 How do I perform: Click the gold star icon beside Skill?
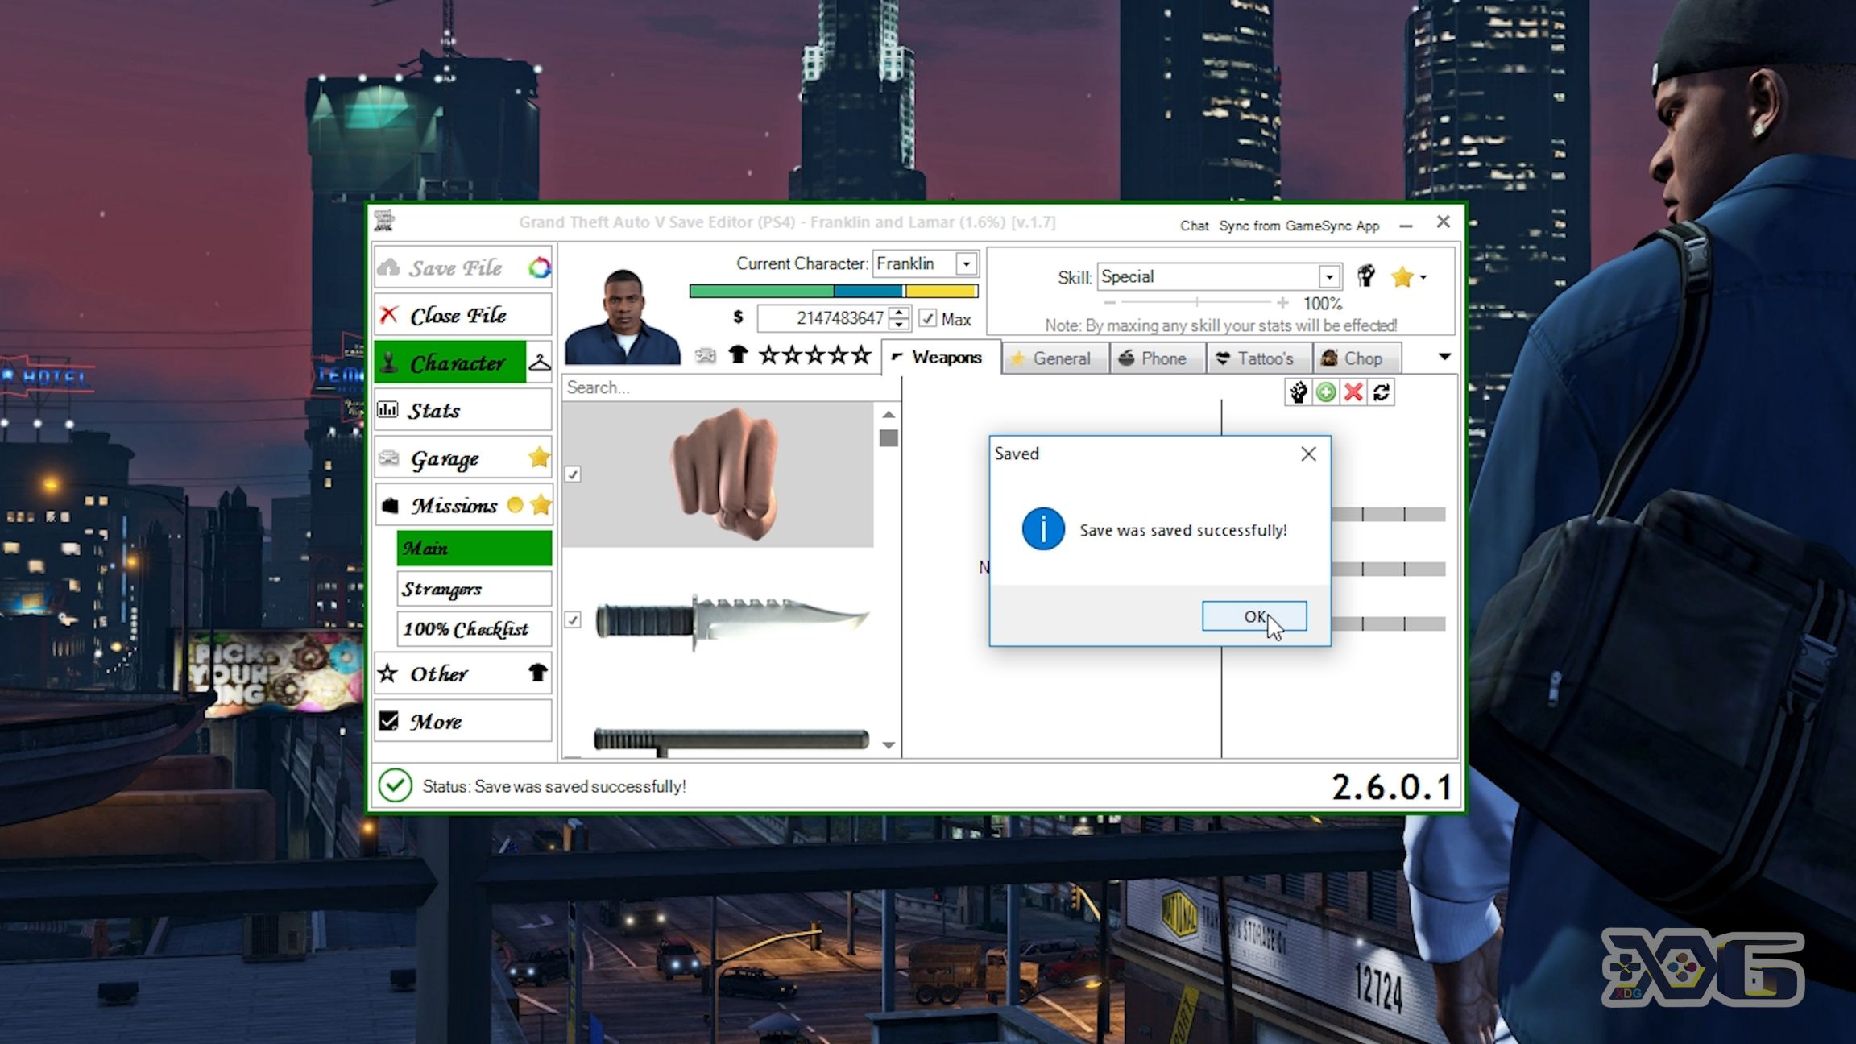pos(1402,277)
